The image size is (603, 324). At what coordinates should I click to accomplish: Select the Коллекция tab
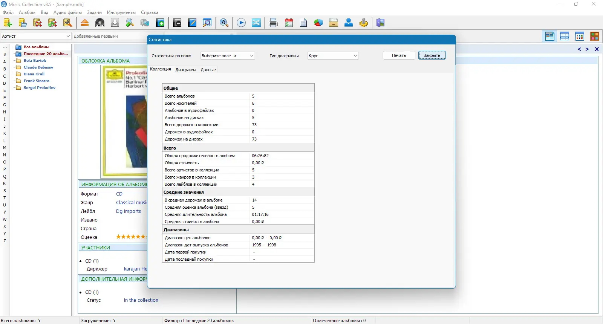(161, 69)
